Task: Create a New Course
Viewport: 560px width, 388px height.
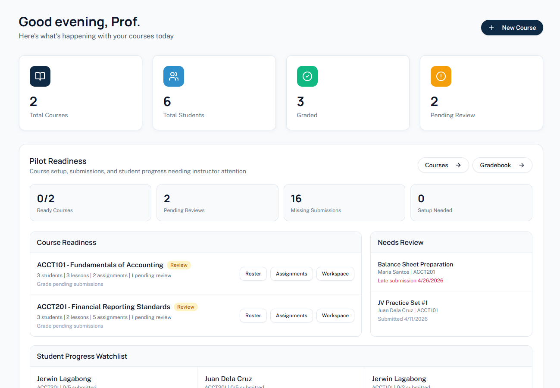Action: pos(512,28)
